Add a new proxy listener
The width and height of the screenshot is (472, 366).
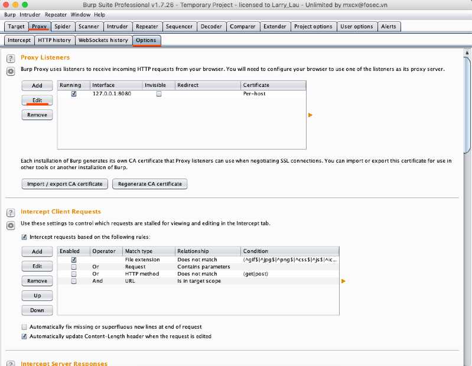point(37,86)
